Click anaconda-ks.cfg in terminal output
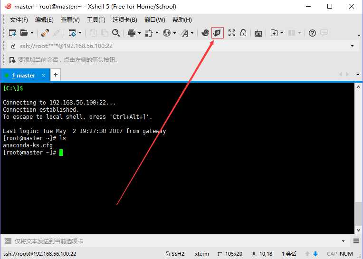Viewport: 363px width, 259px height. coord(28,145)
